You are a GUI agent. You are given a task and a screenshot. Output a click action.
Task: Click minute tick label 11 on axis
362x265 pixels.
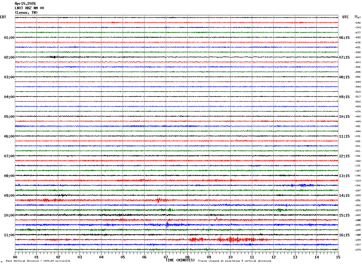[x=252, y=257]
